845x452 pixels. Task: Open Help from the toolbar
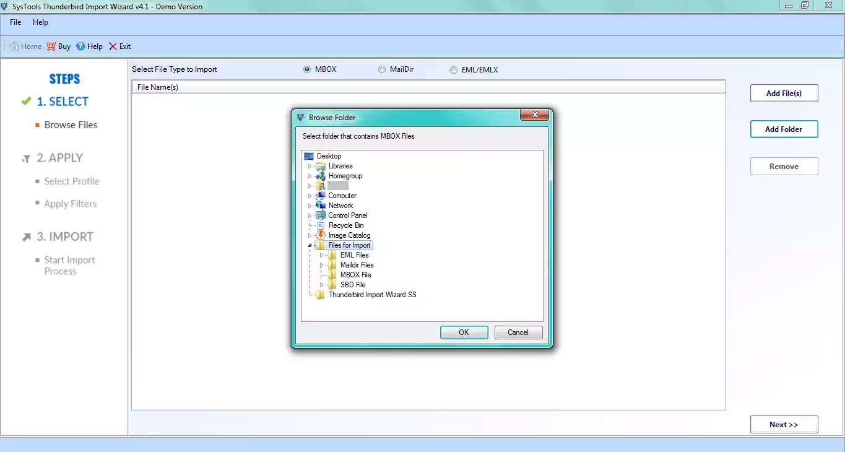[x=89, y=46]
